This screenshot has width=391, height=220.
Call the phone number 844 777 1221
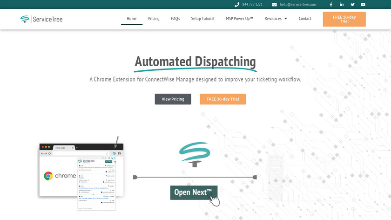click(x=252, y=5)
